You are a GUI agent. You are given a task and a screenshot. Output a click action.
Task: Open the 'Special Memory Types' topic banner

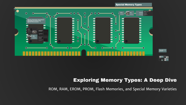click(133, 5)
